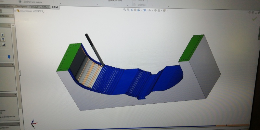Collapse the third panel section chevron
The height and width of the screenshot is (130, 260).
click(15, 95)
